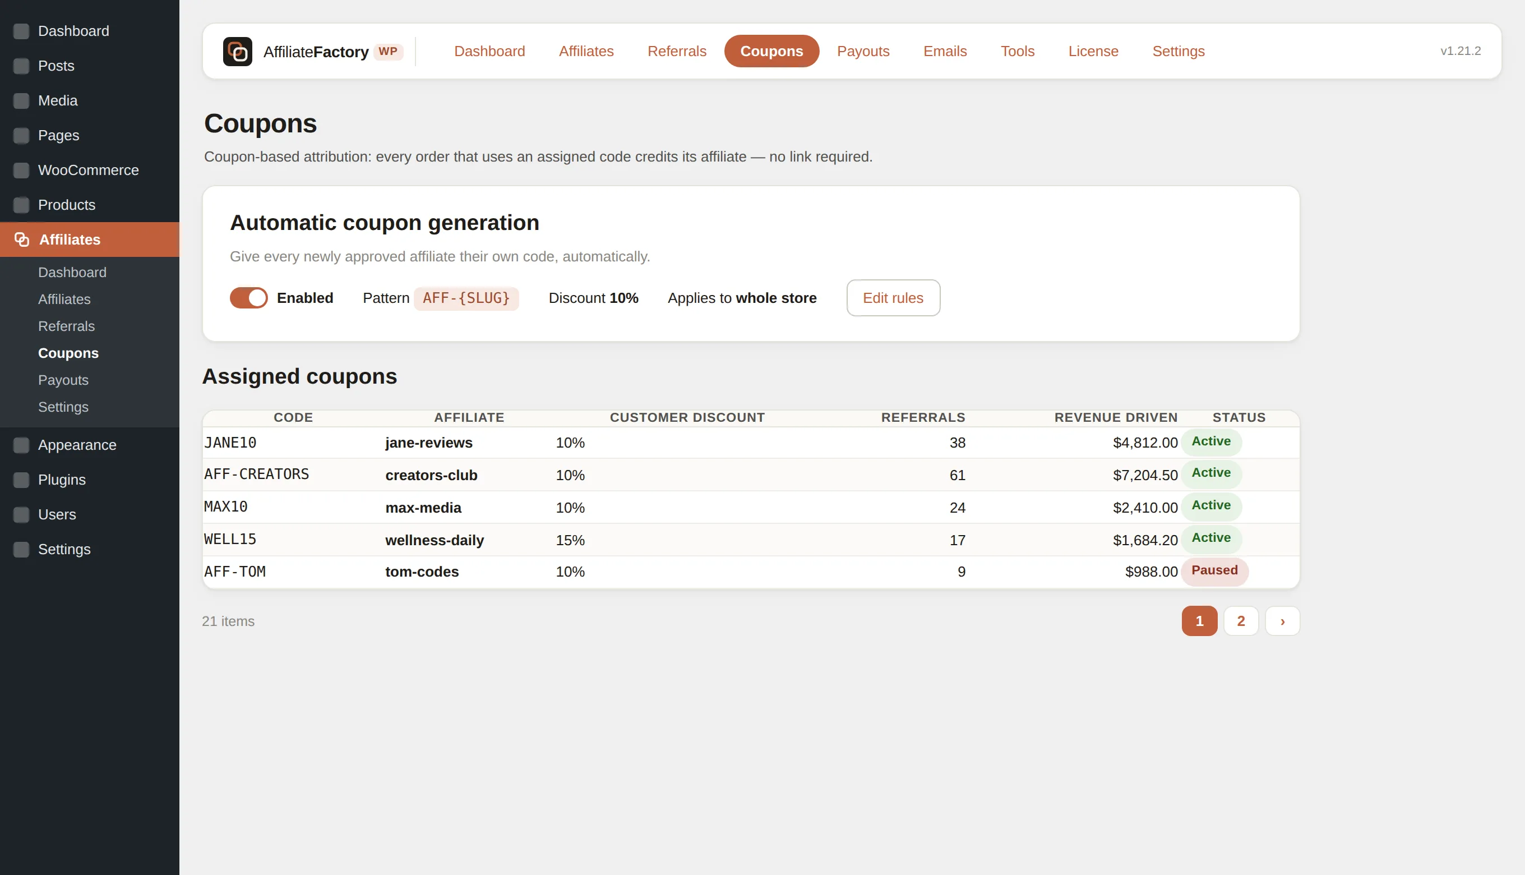Click coupon code WELL15
Image resolution: width=1525 pixels, height=875 pixels.
pos(230,539)
